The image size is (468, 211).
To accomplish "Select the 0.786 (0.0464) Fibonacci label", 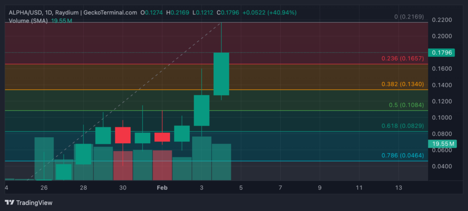I will 402,156.
